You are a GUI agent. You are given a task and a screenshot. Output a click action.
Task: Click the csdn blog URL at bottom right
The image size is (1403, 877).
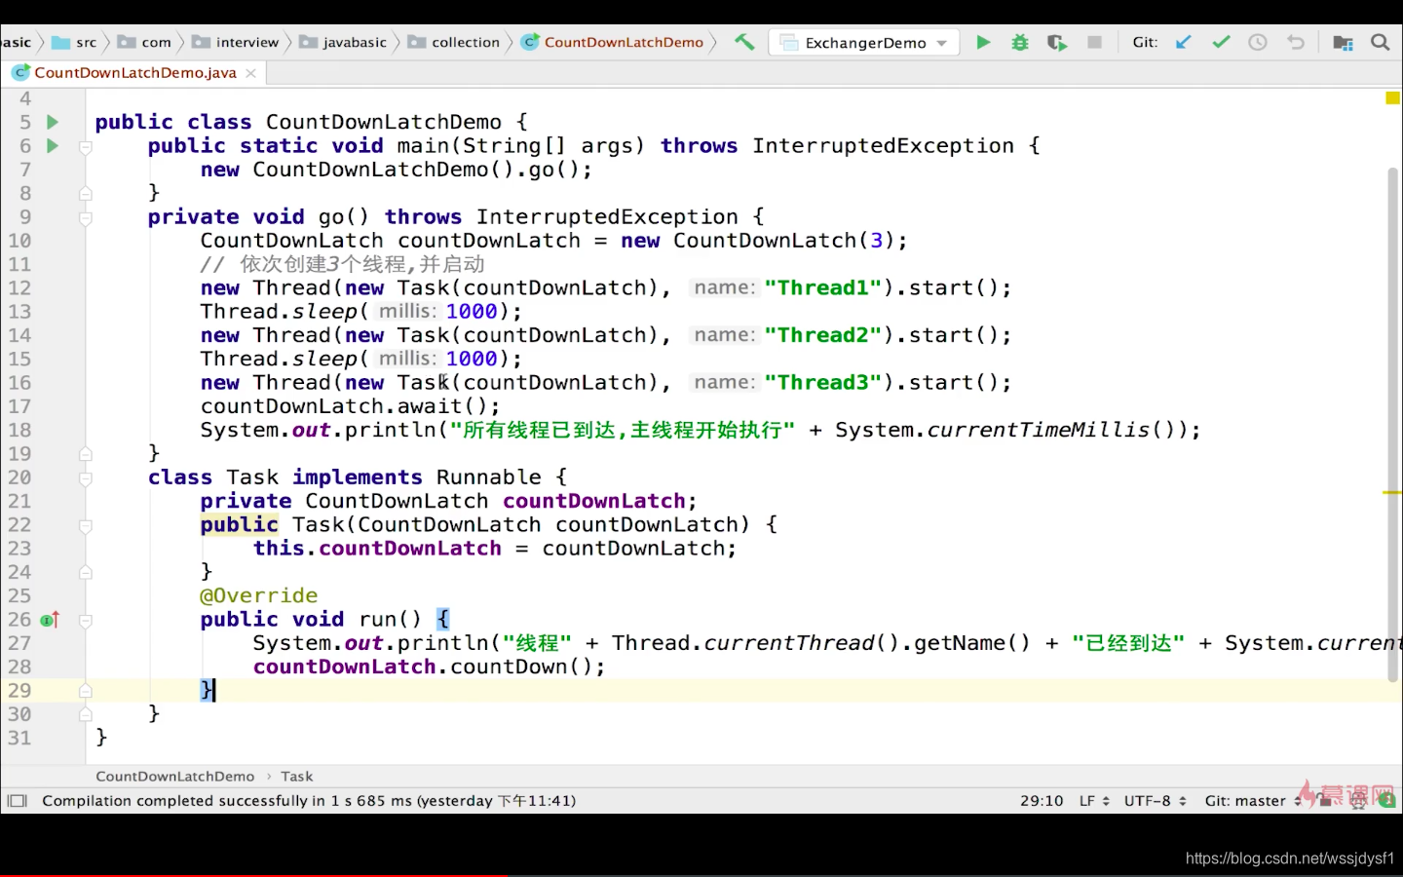tap(1290, 858)
